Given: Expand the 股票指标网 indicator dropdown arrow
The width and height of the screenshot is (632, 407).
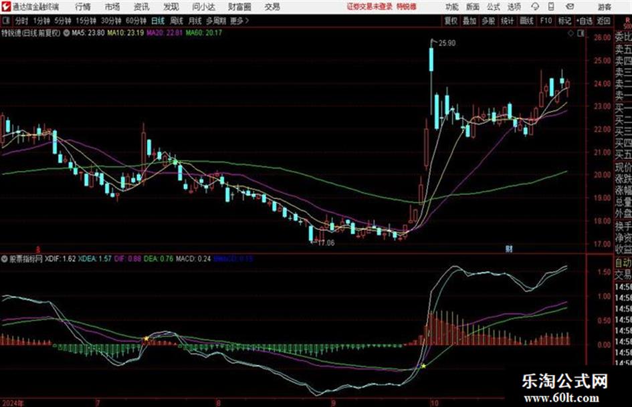Looking at the screenshot, I should 5,259.
